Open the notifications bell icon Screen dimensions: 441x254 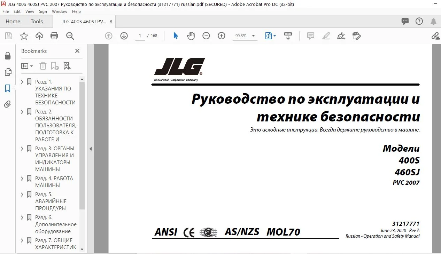[433, 22]
